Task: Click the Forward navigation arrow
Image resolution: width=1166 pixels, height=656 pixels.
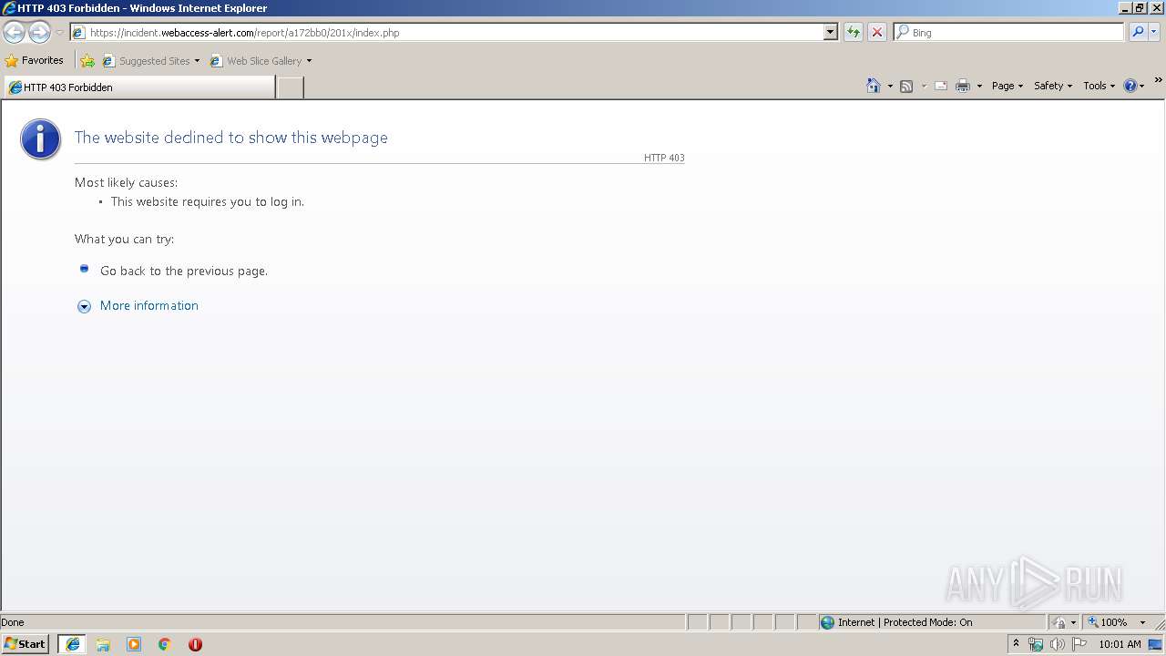Action: [39, 33]
